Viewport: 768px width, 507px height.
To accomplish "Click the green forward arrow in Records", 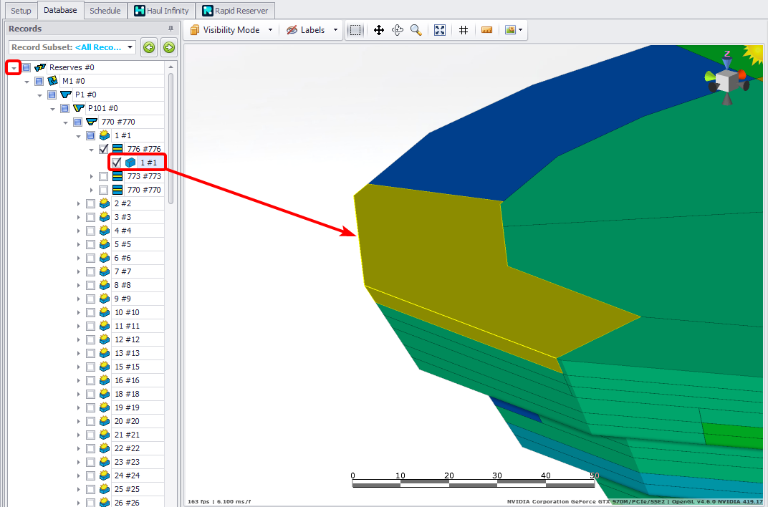I will click(169, 47).
